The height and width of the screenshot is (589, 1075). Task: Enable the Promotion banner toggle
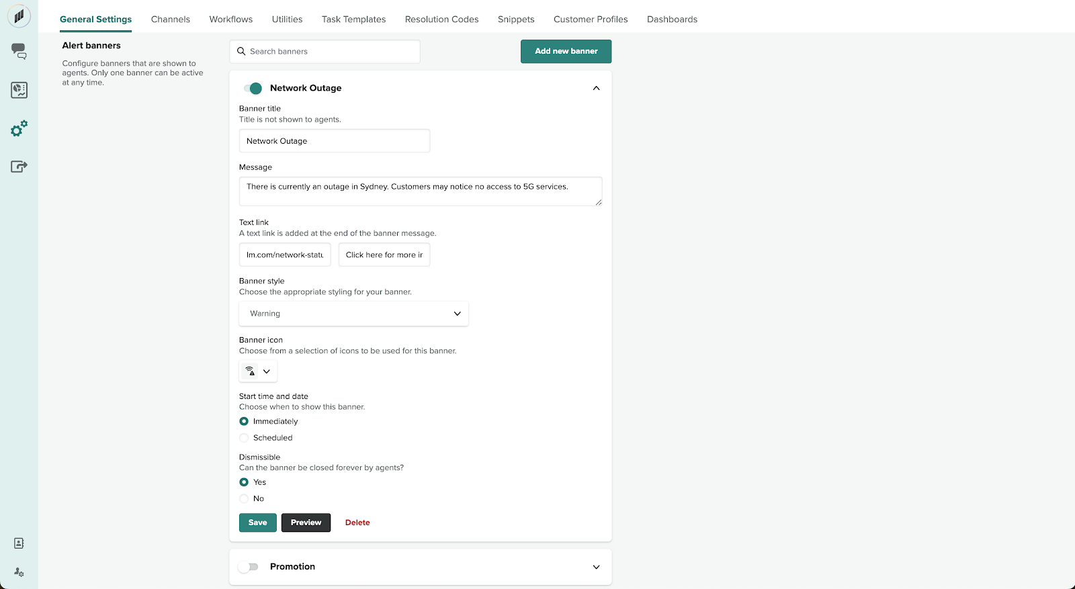(x=249, y=567)
